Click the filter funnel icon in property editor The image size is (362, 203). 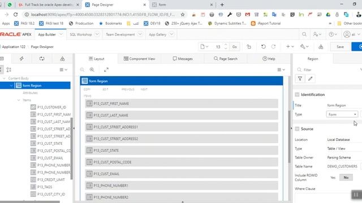pyautogui.click(x=300, y=79)
